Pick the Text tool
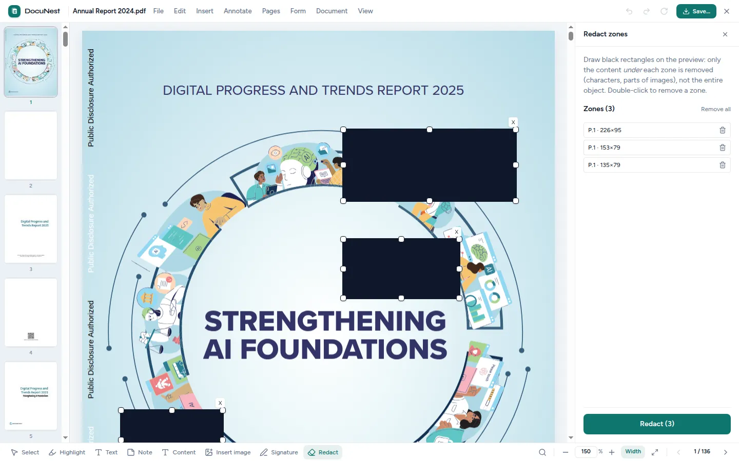 point(106,452)
